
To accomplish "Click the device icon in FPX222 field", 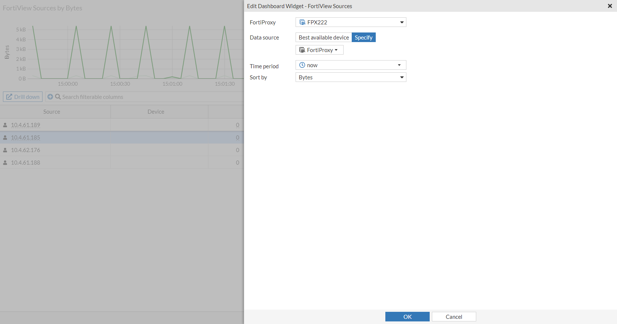I will click(x=302, y=22).
